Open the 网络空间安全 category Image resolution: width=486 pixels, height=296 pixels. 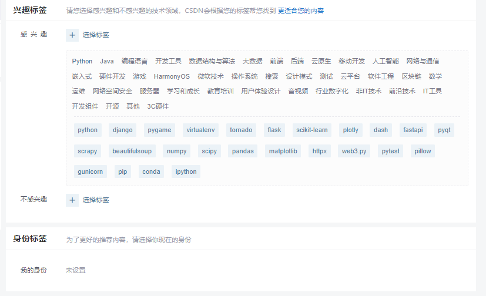112,91
